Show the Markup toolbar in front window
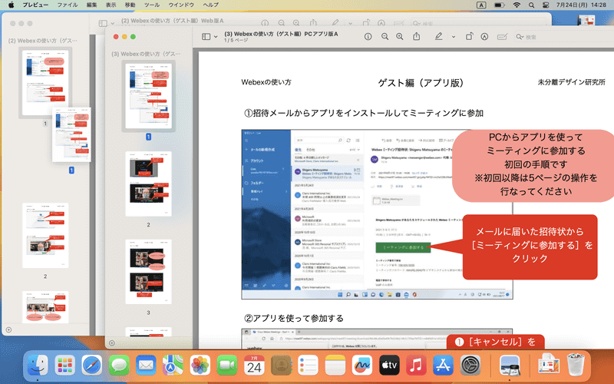This screenshot has width=614, height=384. pyautogui.click(x=484, y=36)
